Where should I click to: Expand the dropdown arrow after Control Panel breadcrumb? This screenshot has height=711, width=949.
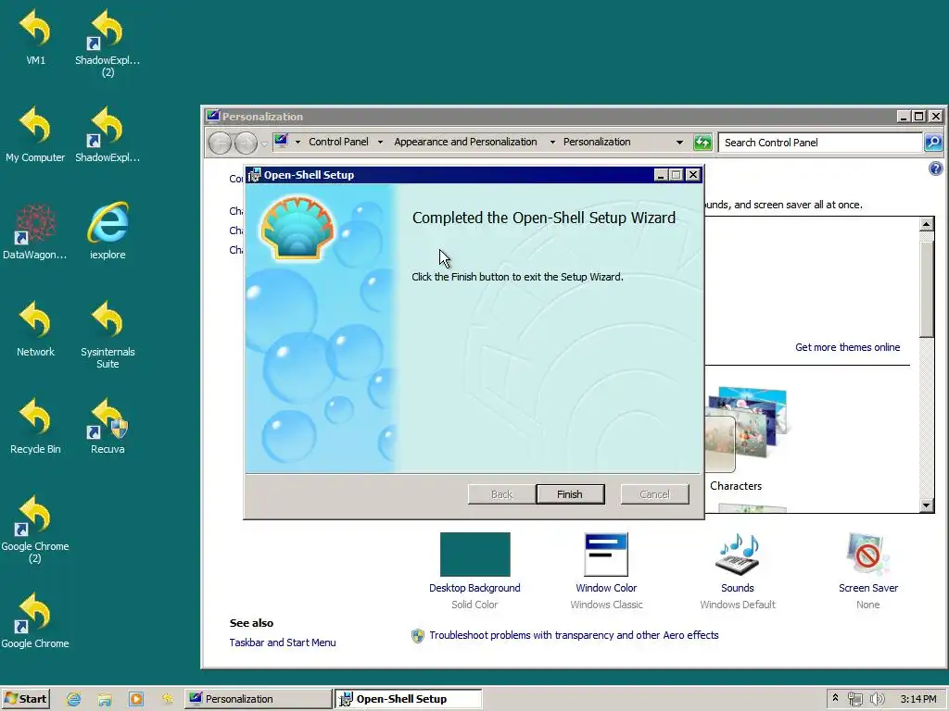(380, 142)
